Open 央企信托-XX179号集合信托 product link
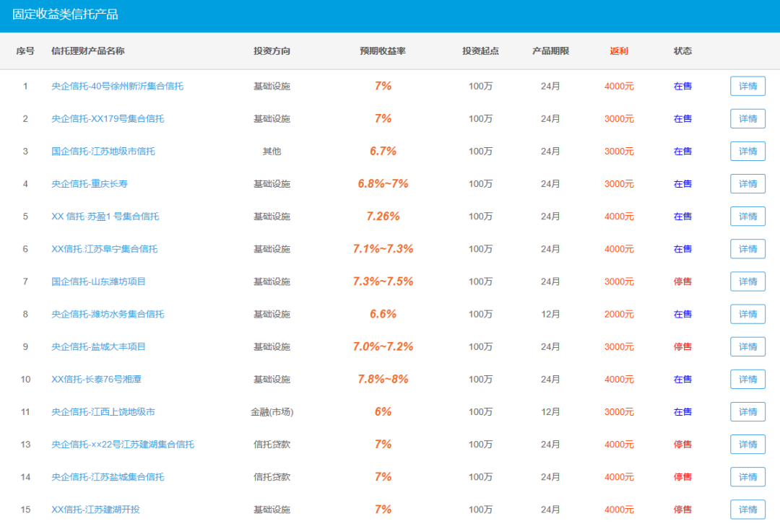Screen dimensions: 780x529 (x=108, y=119)
